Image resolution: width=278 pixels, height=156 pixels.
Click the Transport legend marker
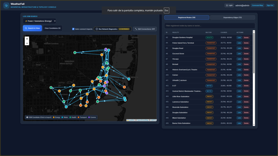pyautogui.click(x=78, y=117)
